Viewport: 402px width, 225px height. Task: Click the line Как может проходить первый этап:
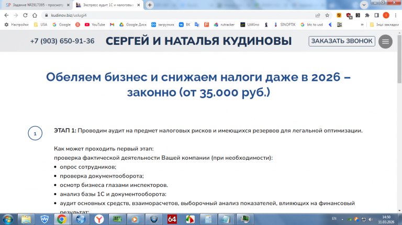[104, 149]
